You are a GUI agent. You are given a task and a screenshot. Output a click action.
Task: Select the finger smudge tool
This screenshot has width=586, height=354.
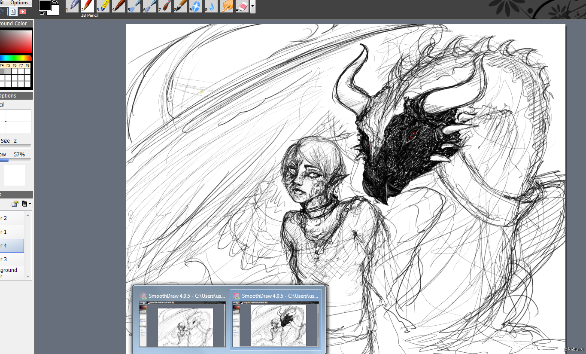[227, 6]
